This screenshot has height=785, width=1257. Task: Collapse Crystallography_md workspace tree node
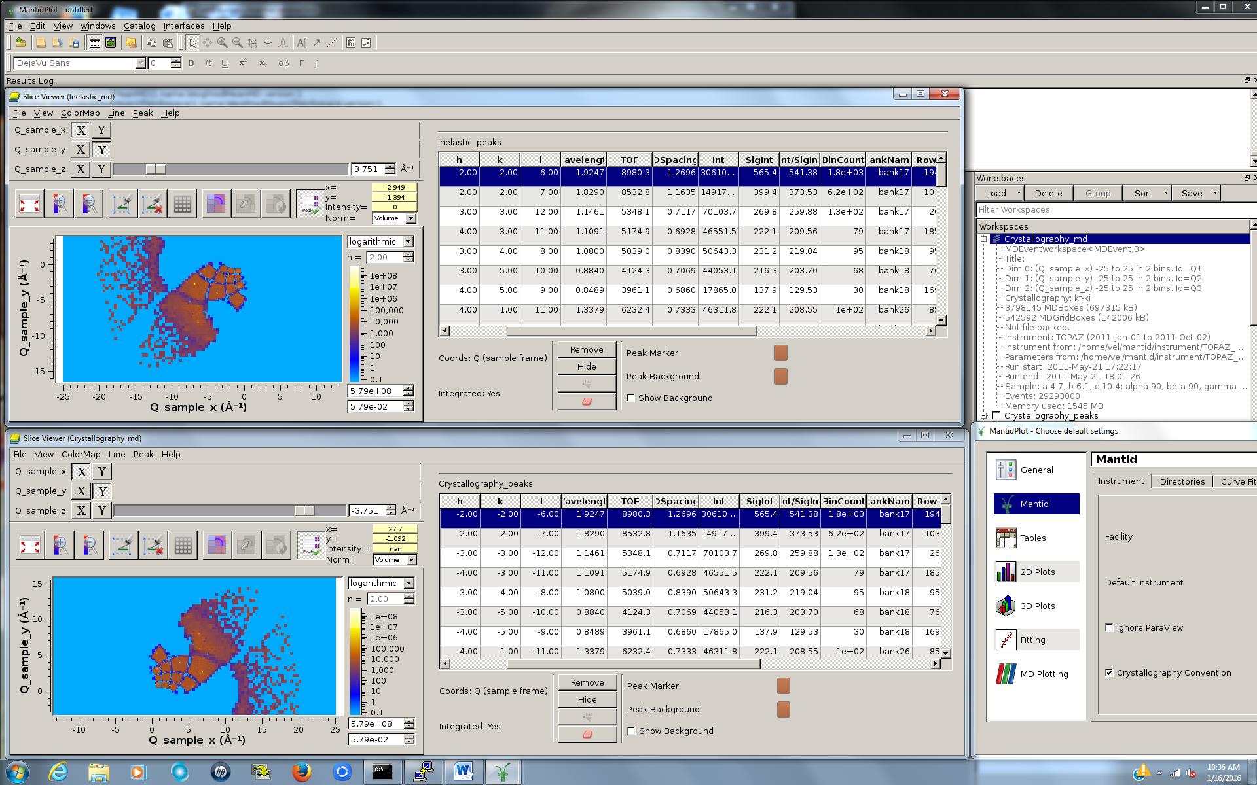click(x=983, y=239)
